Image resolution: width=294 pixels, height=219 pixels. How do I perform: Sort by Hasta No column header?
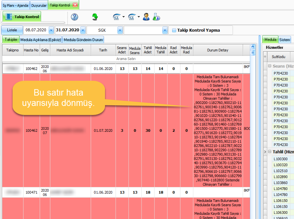[31, 50]
